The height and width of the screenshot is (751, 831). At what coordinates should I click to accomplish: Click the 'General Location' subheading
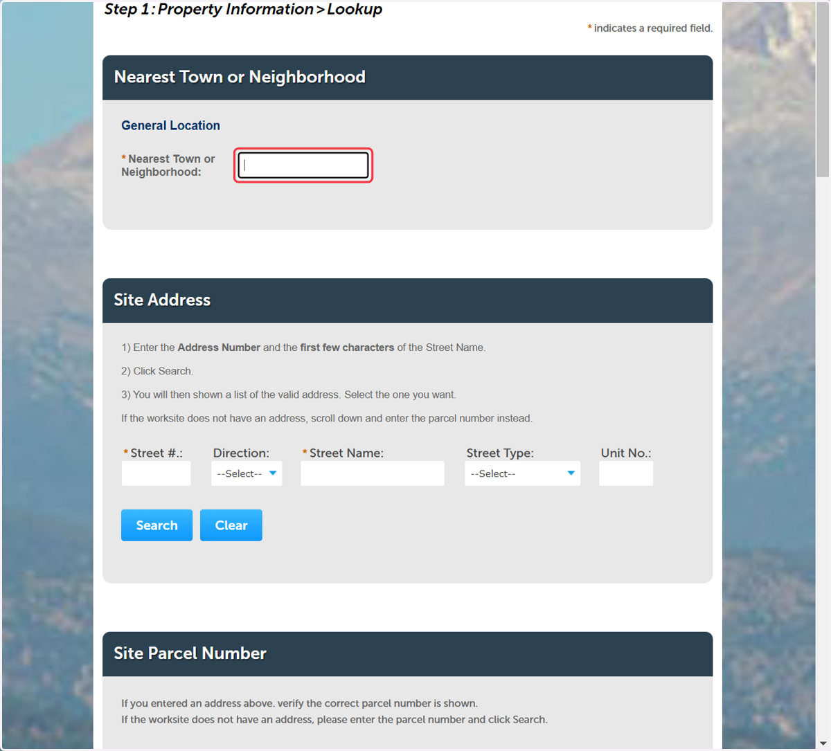[x=170, y=125]
